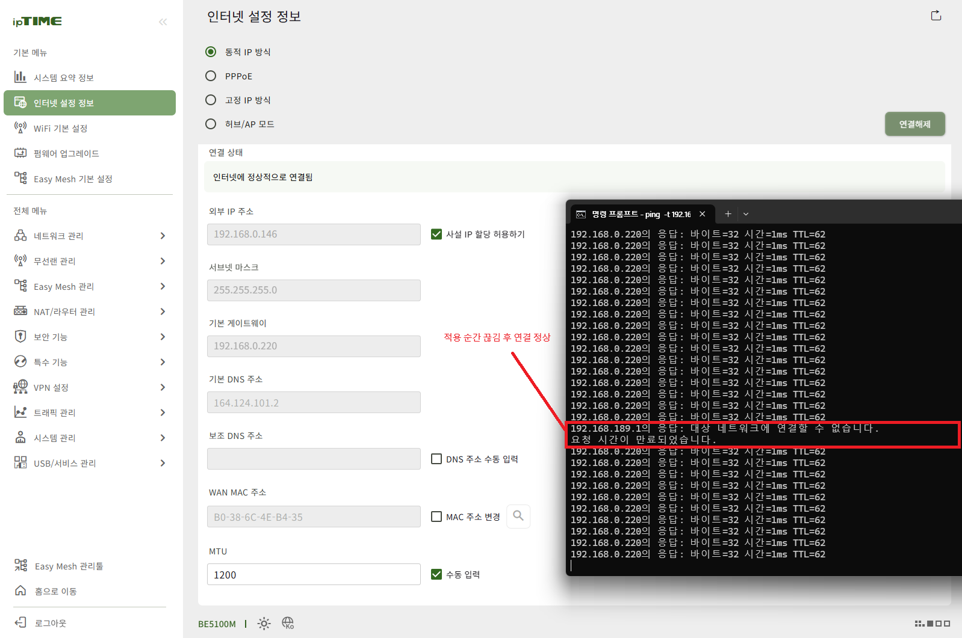Collapse sidebar with double-chevron icon
Screen dimensions: 962x638
coord(163,22)
